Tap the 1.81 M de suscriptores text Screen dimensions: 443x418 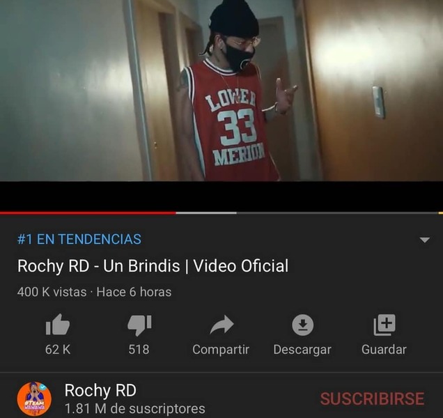[134, 409]
